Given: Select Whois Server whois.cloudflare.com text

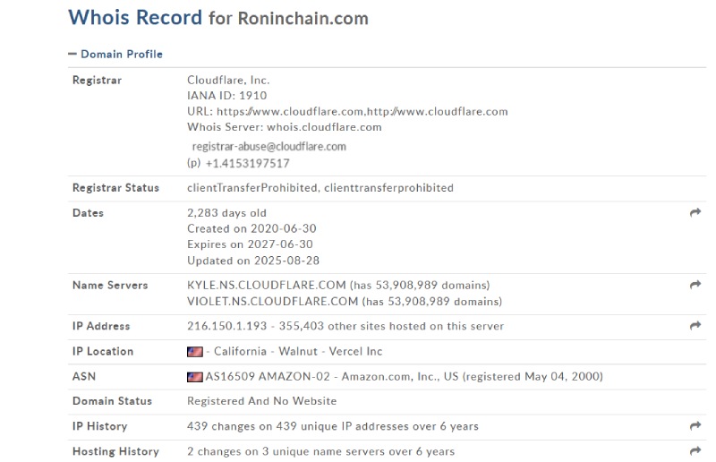Looking at the screenshot, I should point(285,127).
